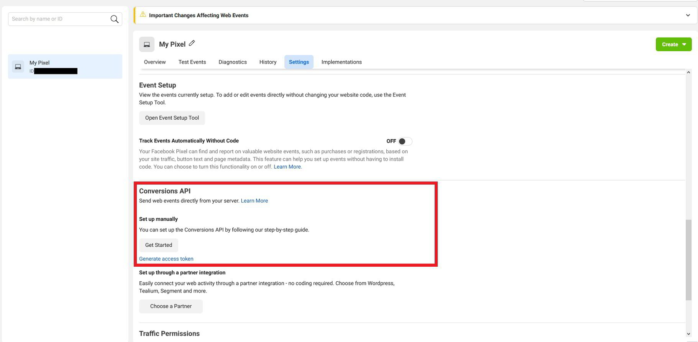This screenshot has width=698, height=342.
Task: Click the warning triangle icon in the banner
Action: pos(143,15)
